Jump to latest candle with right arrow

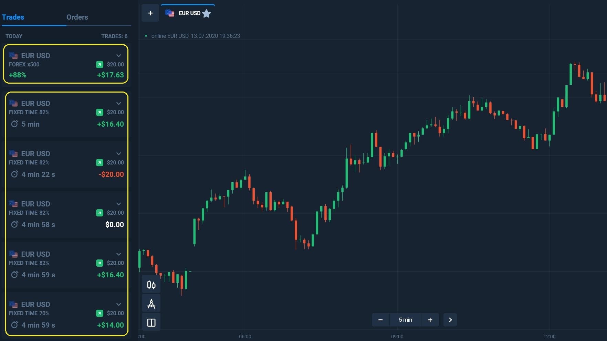(450, 320)
